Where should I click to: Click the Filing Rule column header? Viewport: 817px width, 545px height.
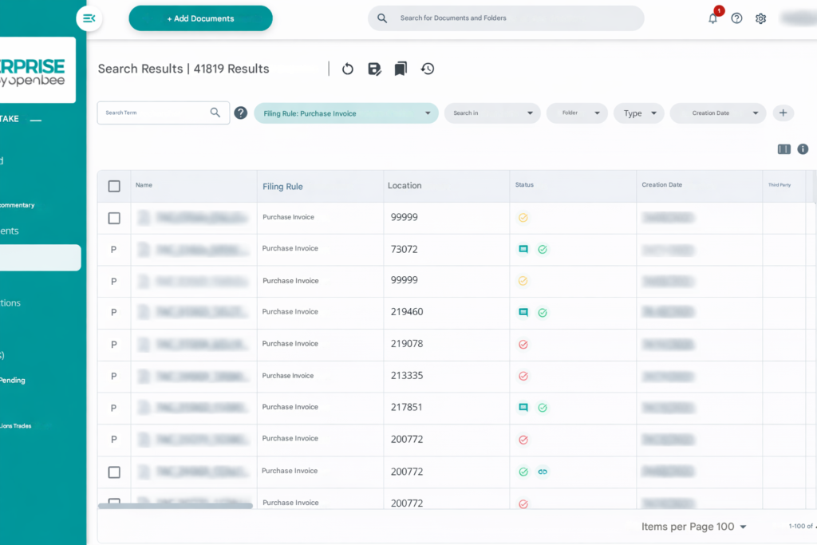point(282,187)
